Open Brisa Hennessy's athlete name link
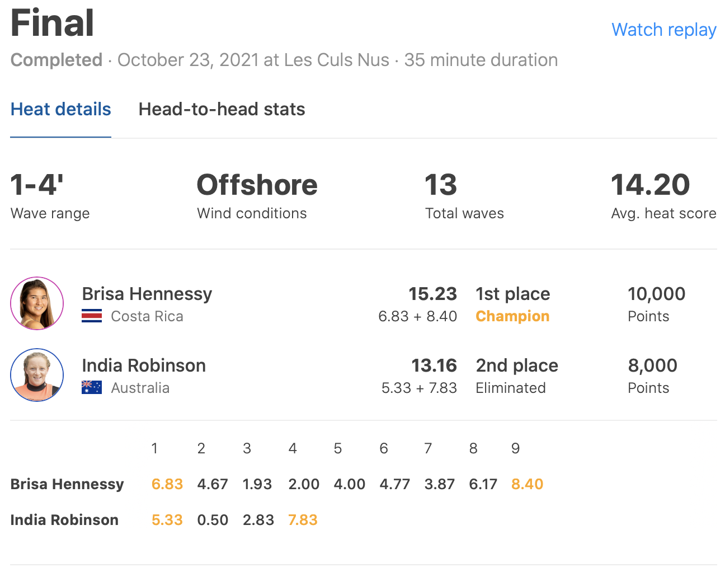 click(147, 294)
